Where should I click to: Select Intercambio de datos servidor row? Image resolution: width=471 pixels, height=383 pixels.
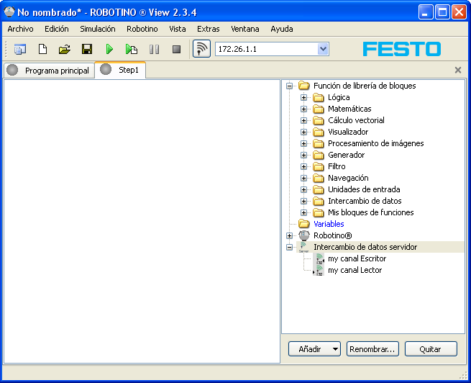pos(380,247)
